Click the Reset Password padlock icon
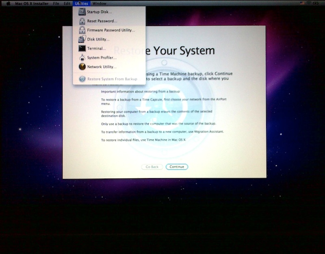Screen dimensions: 325x254 coord(82,21)
